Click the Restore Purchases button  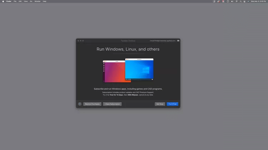(92, 104)
